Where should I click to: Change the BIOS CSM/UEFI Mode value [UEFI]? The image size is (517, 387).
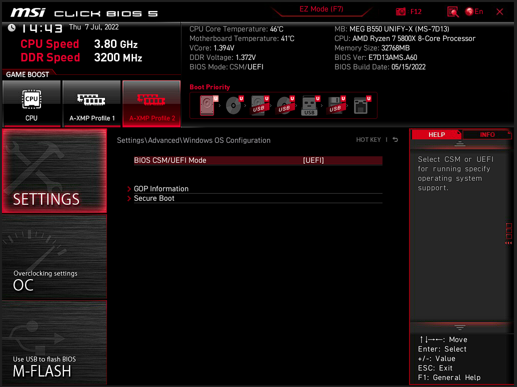click(x=313, y=160)
